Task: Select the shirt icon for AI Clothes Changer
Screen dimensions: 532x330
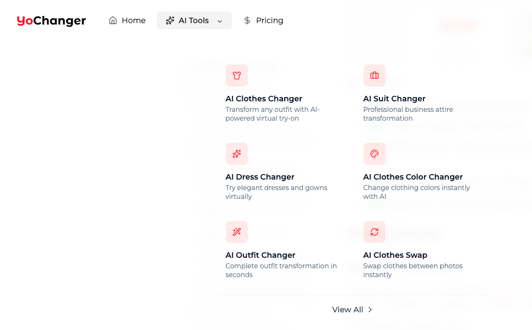Action: 236,75
